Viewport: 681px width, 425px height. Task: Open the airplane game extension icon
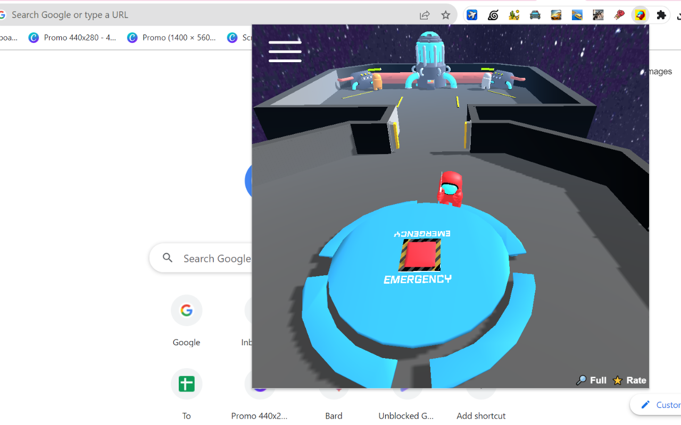click(472, 15)
